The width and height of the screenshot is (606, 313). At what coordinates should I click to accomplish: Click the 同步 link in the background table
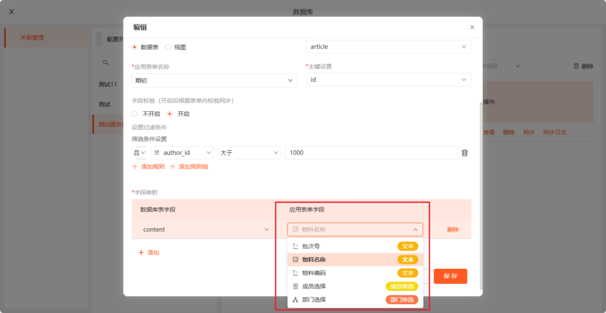click(x=529, y=132)
